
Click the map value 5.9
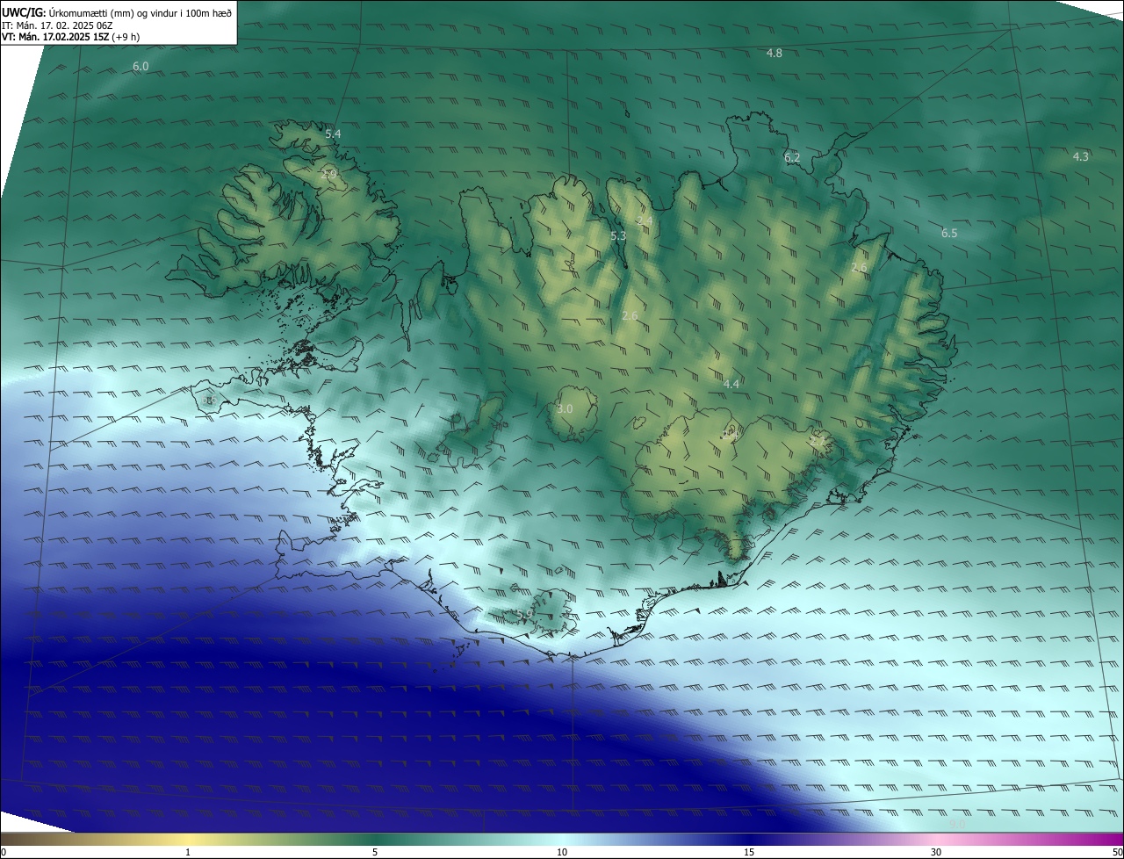(x=523, y=615)
